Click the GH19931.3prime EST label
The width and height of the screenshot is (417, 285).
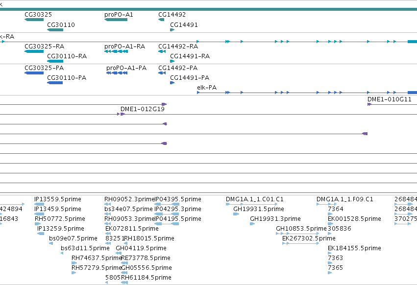pyautogui.click(x=275, y=219)
